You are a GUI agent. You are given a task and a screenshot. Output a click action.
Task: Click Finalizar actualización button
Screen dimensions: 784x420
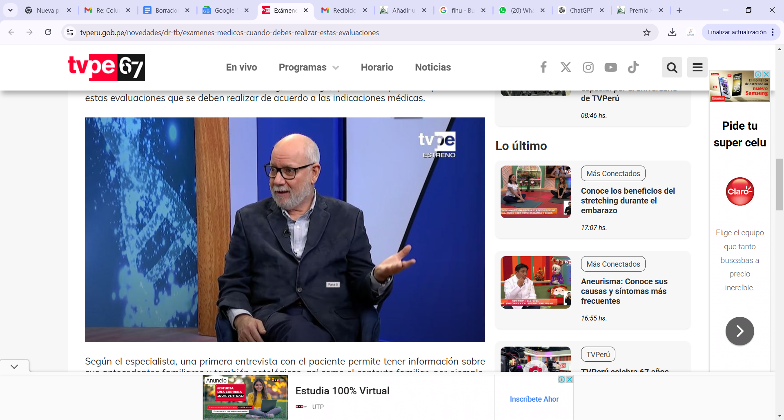click(737, 32)
